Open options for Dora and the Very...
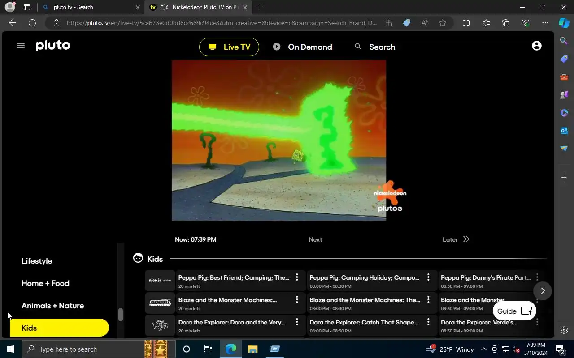This screenshot has width=574, height=358. point(297,322)
